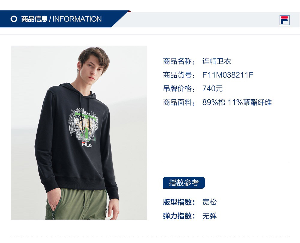Select the 商品信息 / INFORMATION header tab
Image resolution: width=300 pixels, height=243 pixels.
pyautogui.click(x=61, y=19)
